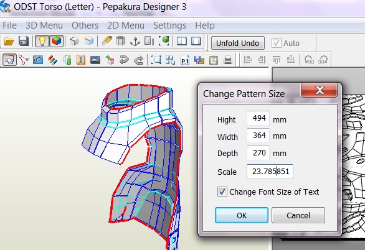Viewport: 365px width, 250px height.
Task: Open the Others menu
Action: point(85,25)
